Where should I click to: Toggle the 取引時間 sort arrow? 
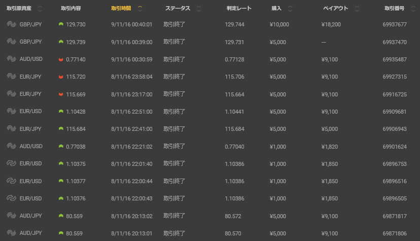click(x=140, y=9)
